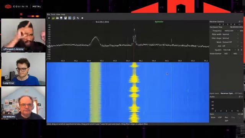This screenshot has height=138, width=245.
Task: Expand the Filter shape dropdown
Action: click(230, 38)
